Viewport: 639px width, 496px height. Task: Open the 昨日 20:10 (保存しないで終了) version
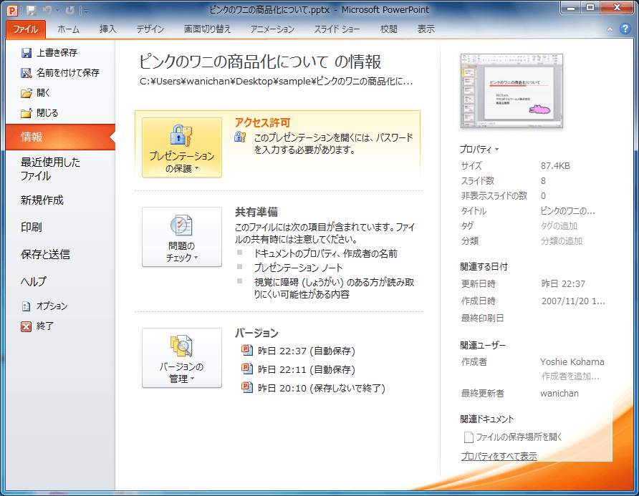(313, 388)
